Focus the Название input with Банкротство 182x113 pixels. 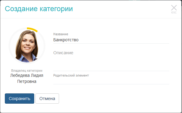pyautogui.click(x=111, y=40)
